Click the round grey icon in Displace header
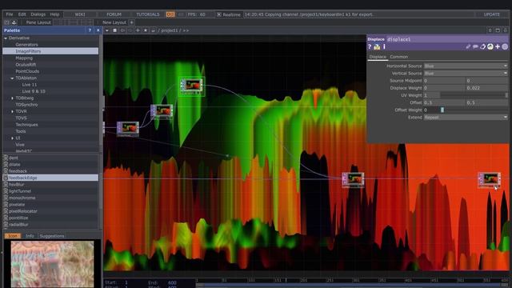This screenshot has height=288, width=512. 505,46
